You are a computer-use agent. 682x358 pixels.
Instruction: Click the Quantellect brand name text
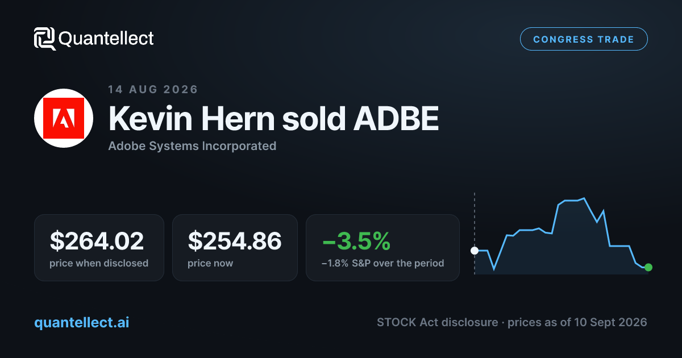(x=106, y=39)
